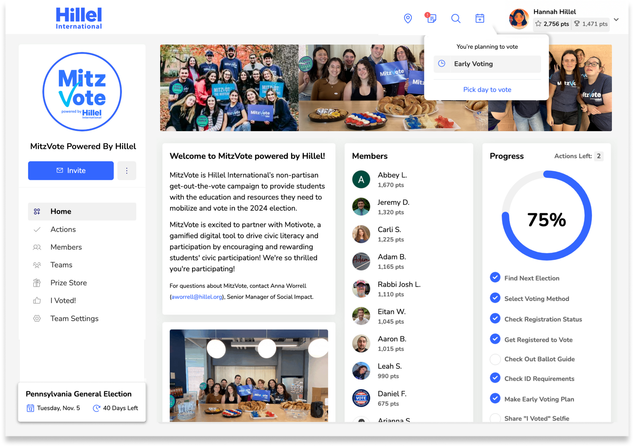Check the Check Out Ballot Guide circle
The width and height of the screenshot is (634, 447).
495,359
